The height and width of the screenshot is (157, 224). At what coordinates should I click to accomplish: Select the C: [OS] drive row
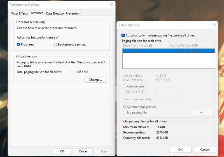[x=169, y=51]
